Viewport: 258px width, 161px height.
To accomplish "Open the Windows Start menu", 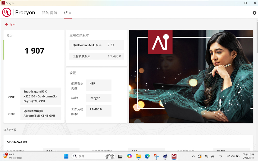I will pos(66,156).
